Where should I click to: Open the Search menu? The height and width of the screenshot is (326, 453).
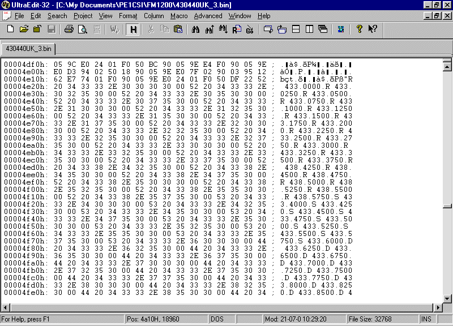tap(57, 16)
